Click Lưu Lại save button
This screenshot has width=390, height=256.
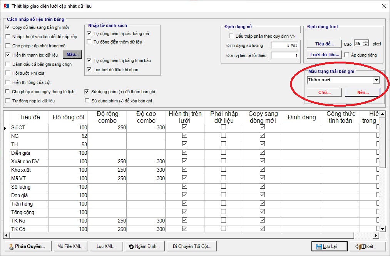coord(329,246)
